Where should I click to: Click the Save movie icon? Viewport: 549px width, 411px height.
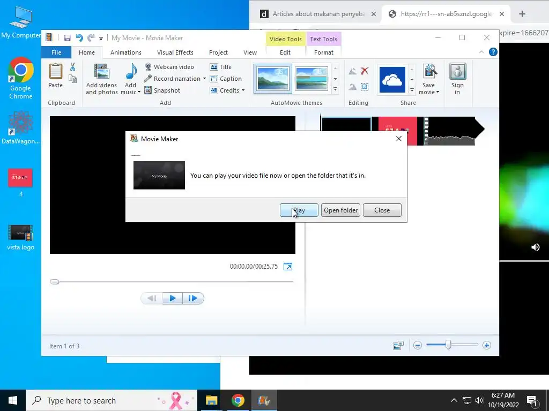click(429, 72)
